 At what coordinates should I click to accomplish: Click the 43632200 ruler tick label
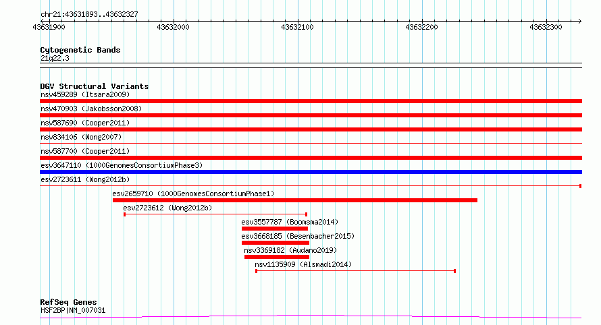pyautogui.click(x=421, y=27)
